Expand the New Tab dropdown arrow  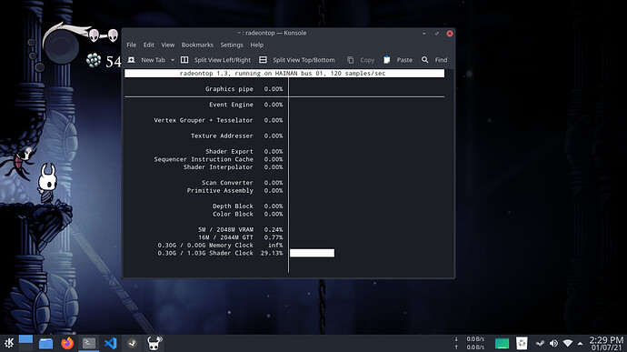point(173,60)
